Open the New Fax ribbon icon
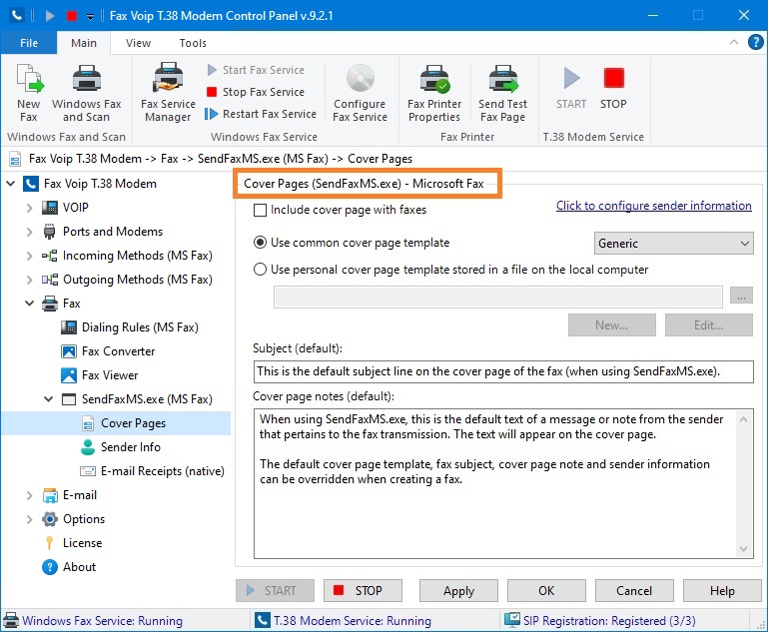Viewport: 768px width, 632px height. 29,93
